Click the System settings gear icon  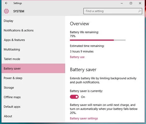6,11
